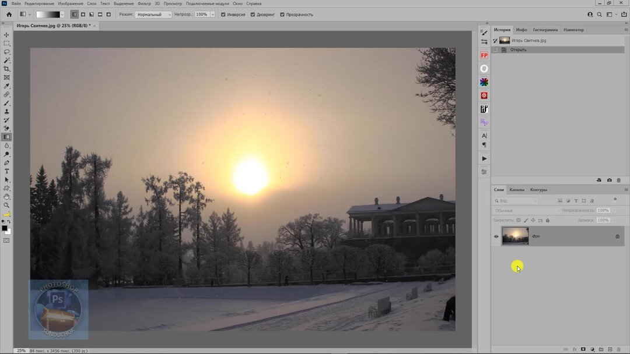This screenshot has height=354, width=630.
Task: Select the Magic Wand tool
Action: (x=6, y=61)
